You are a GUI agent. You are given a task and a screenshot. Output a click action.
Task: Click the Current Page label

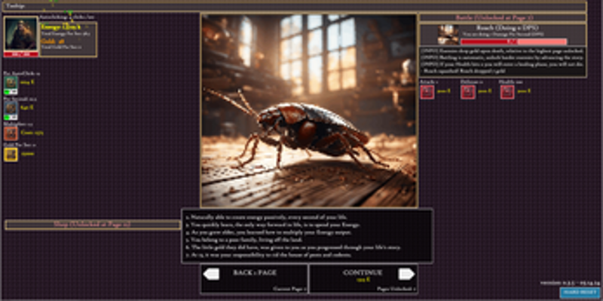pyautogui.click(x=289, y=288)
